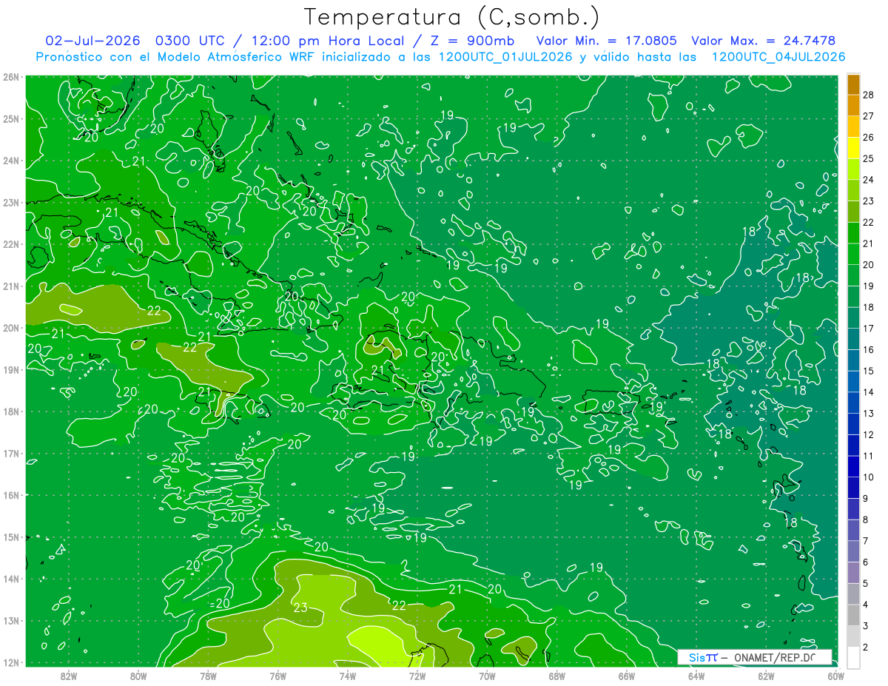
Task: Click the legend color band between 20 and 21
Action: point(853,254)
